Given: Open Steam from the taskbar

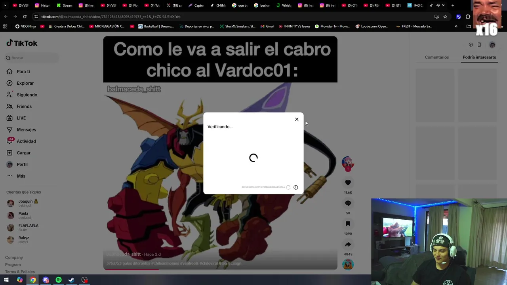Looking at the screenshot, I should coord(71,280).
